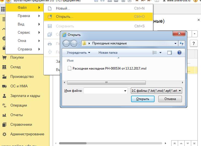This screenshot has height=146, width=201.
Task: Open help in the Открыть dialog
Action: point(179,52)
